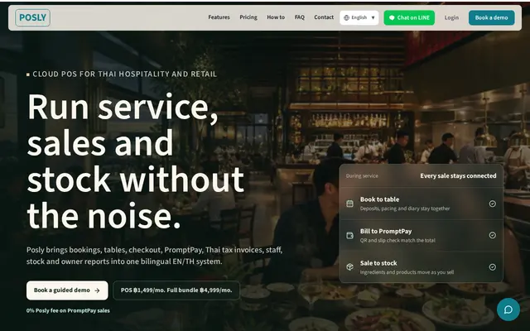The width and height of the screenshot is (530, 331).
Task: Click the 'Run service, sales and stock' headline
Action: click(136, 161)
